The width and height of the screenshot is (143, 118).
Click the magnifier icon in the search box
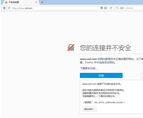pyautogui.click(x=117, y=8)
